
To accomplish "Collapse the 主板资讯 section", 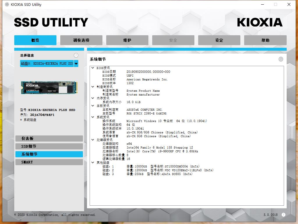I will pos(93,106).
